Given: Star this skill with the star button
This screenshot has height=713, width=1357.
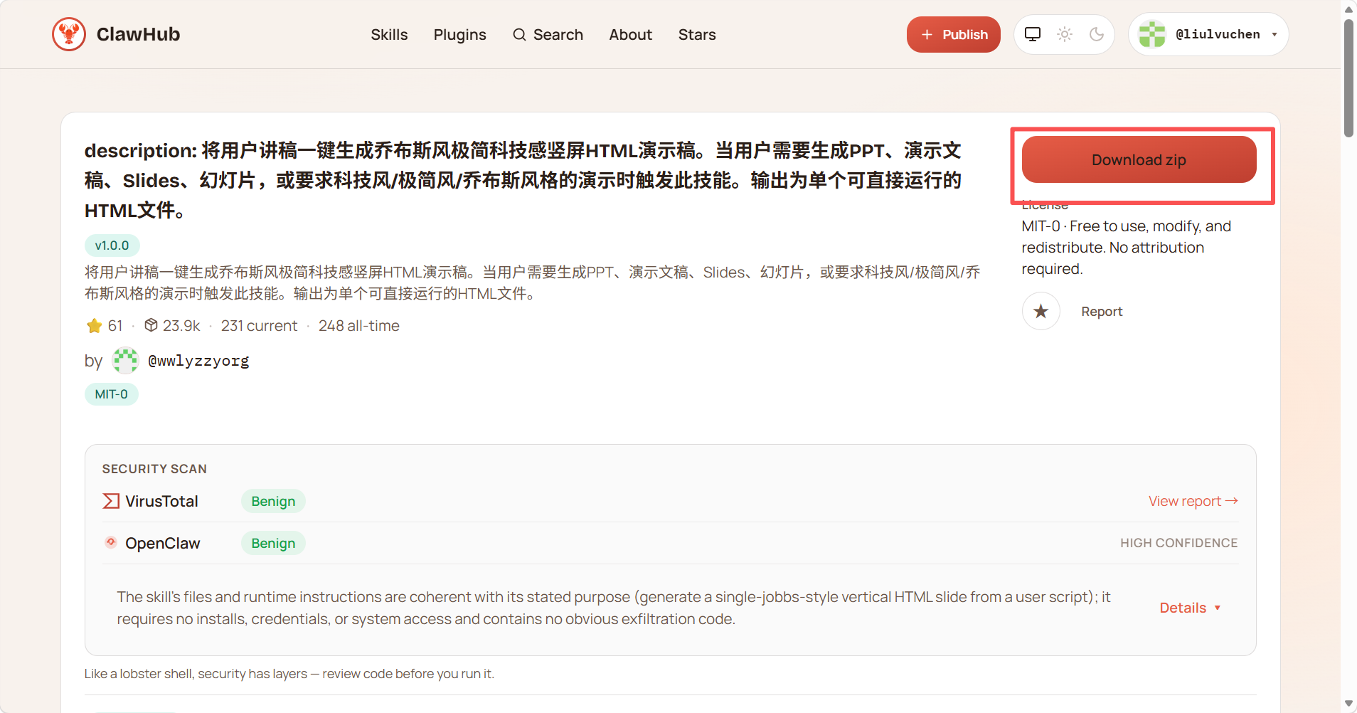Looking at the screenshot, I should tap(1041, 311).
